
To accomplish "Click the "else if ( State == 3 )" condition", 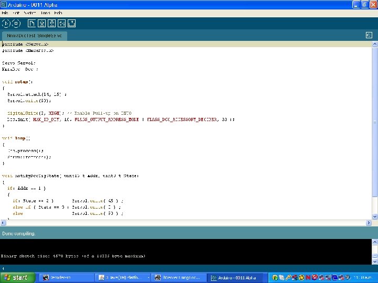I will (41, 207).
